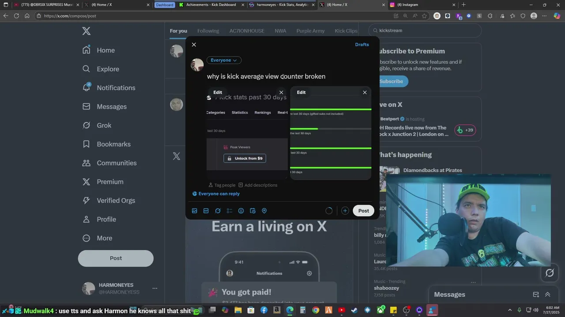Screen dimensions: 565x317
Task: Close the compose post dialog
Action: pos(194,44)
